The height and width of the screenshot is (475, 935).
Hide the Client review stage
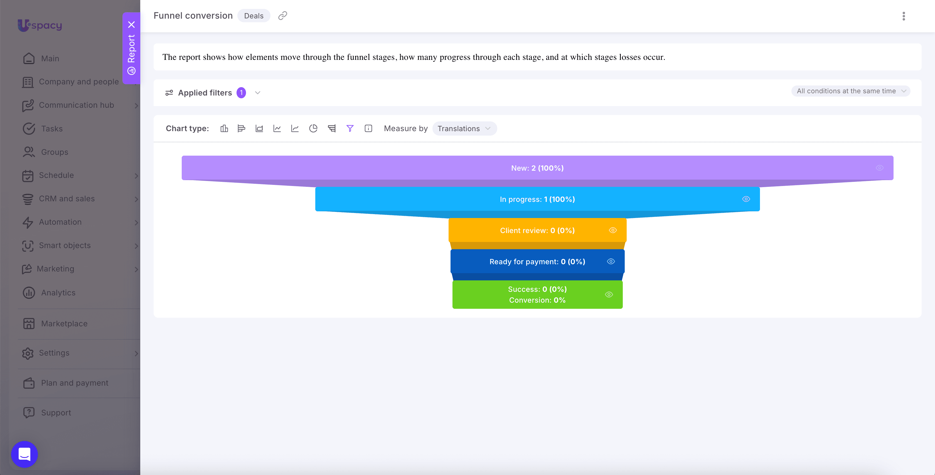tap(613, 230)
